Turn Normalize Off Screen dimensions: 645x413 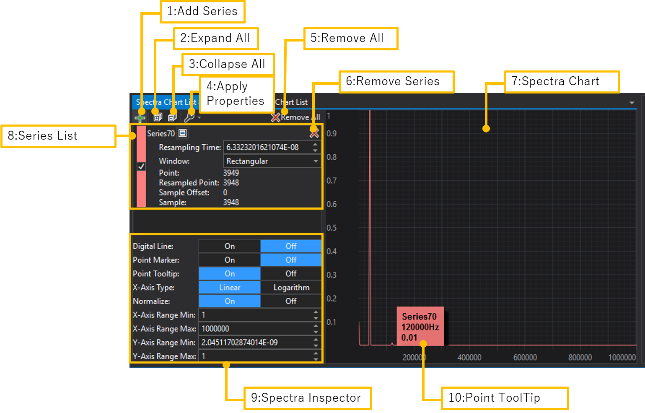click(291, 301)
